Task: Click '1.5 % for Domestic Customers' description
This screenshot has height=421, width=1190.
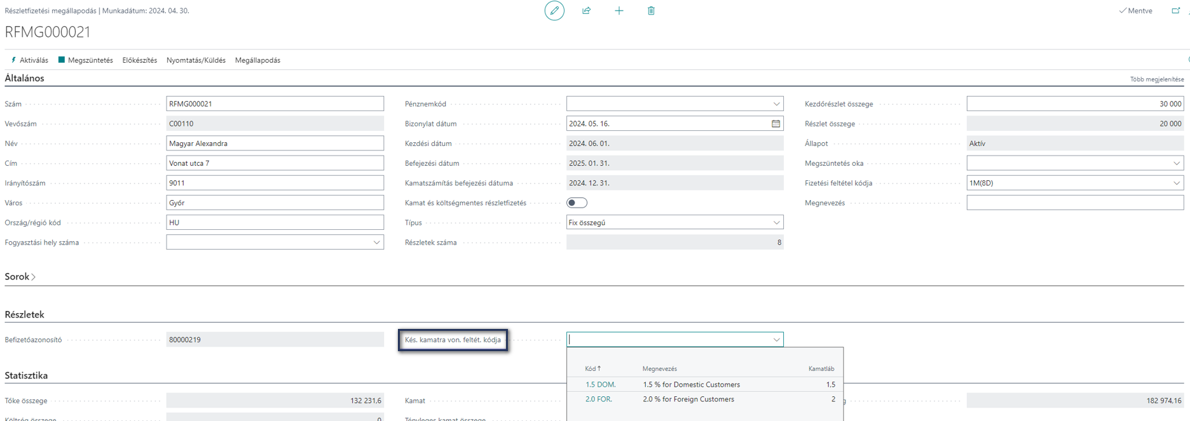Action: [x=691, y=385]
